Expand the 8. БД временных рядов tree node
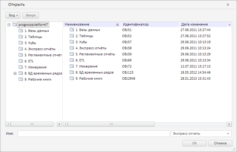Screen dimensions: 237x152 15,73
